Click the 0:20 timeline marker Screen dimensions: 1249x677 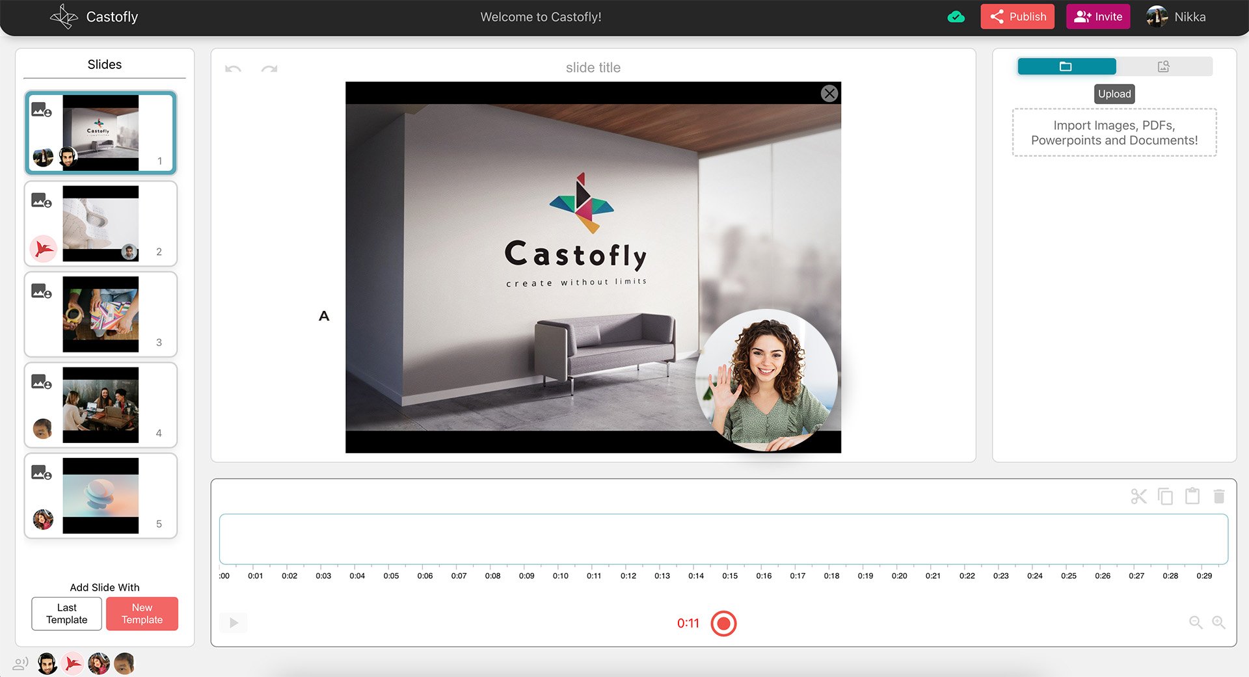pos(899,576)
